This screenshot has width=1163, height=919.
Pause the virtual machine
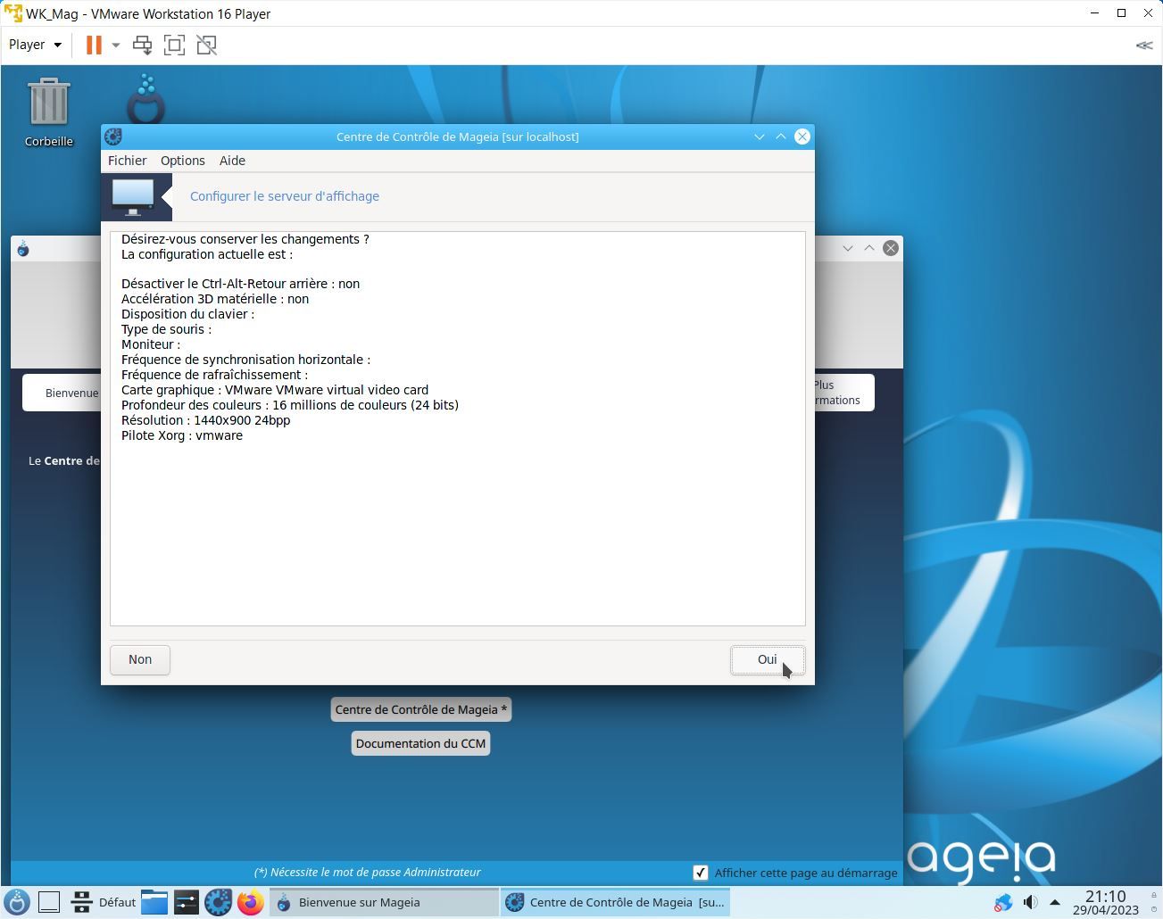94,45
